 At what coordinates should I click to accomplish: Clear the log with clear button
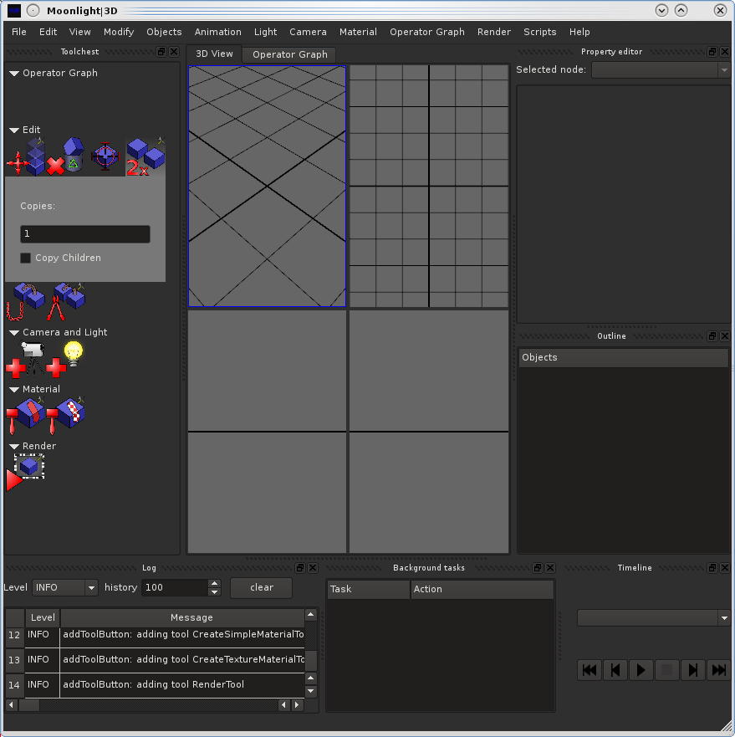[x=261, y=587]
